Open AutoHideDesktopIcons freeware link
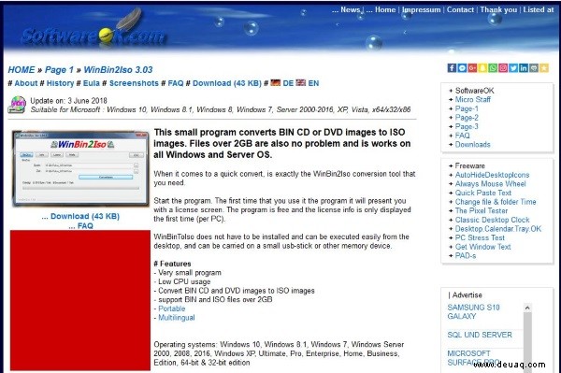 [492, 175]
